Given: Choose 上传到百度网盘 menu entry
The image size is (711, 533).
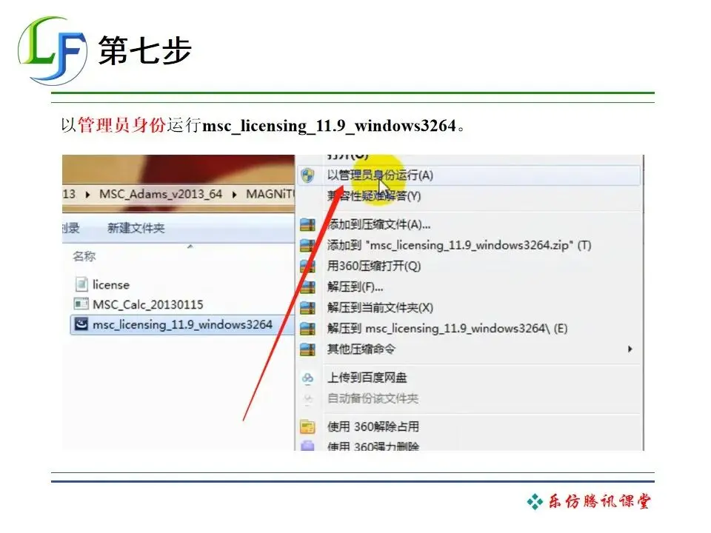Looking at the screenshot, I should pos(367,378).
